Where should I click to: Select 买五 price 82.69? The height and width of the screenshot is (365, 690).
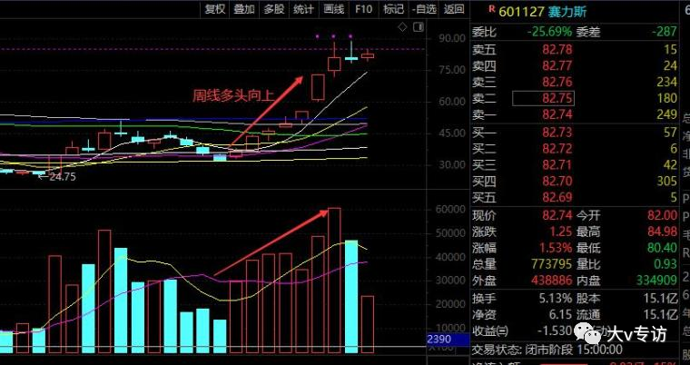(557, 197)
